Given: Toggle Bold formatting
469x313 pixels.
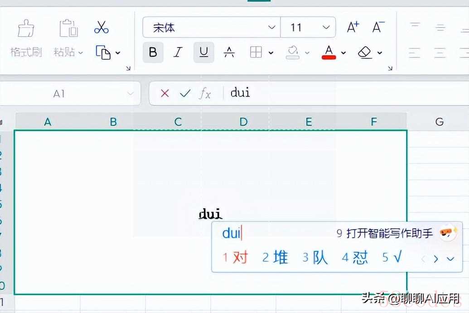Looking at the screenshot, I should [153, 53].
